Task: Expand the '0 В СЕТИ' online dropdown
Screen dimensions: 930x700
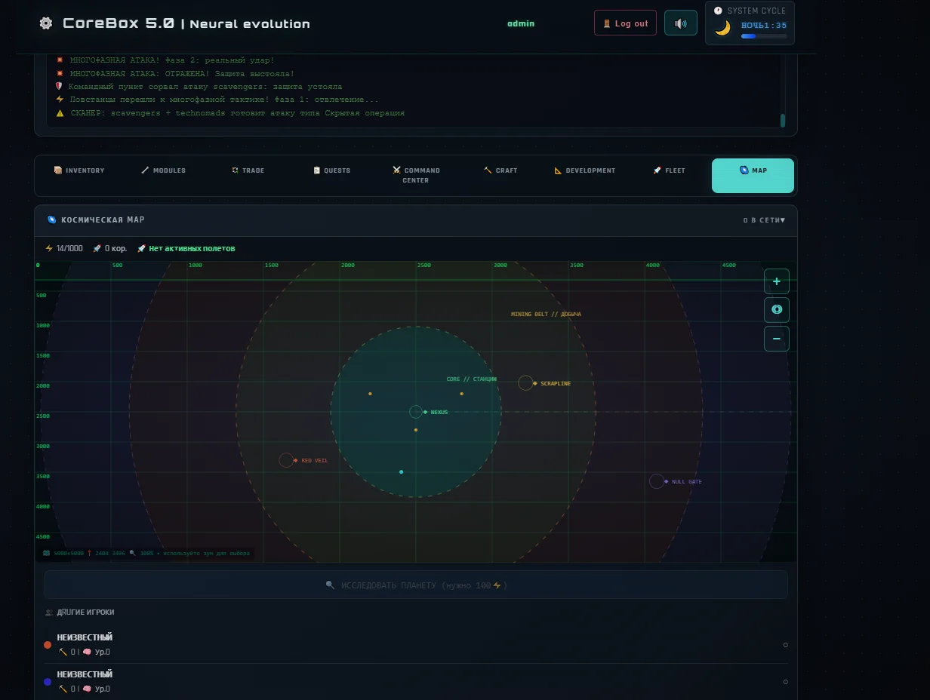Action: (764, 220)
